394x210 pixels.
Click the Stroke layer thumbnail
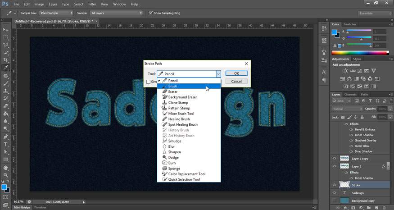[344, 185]
